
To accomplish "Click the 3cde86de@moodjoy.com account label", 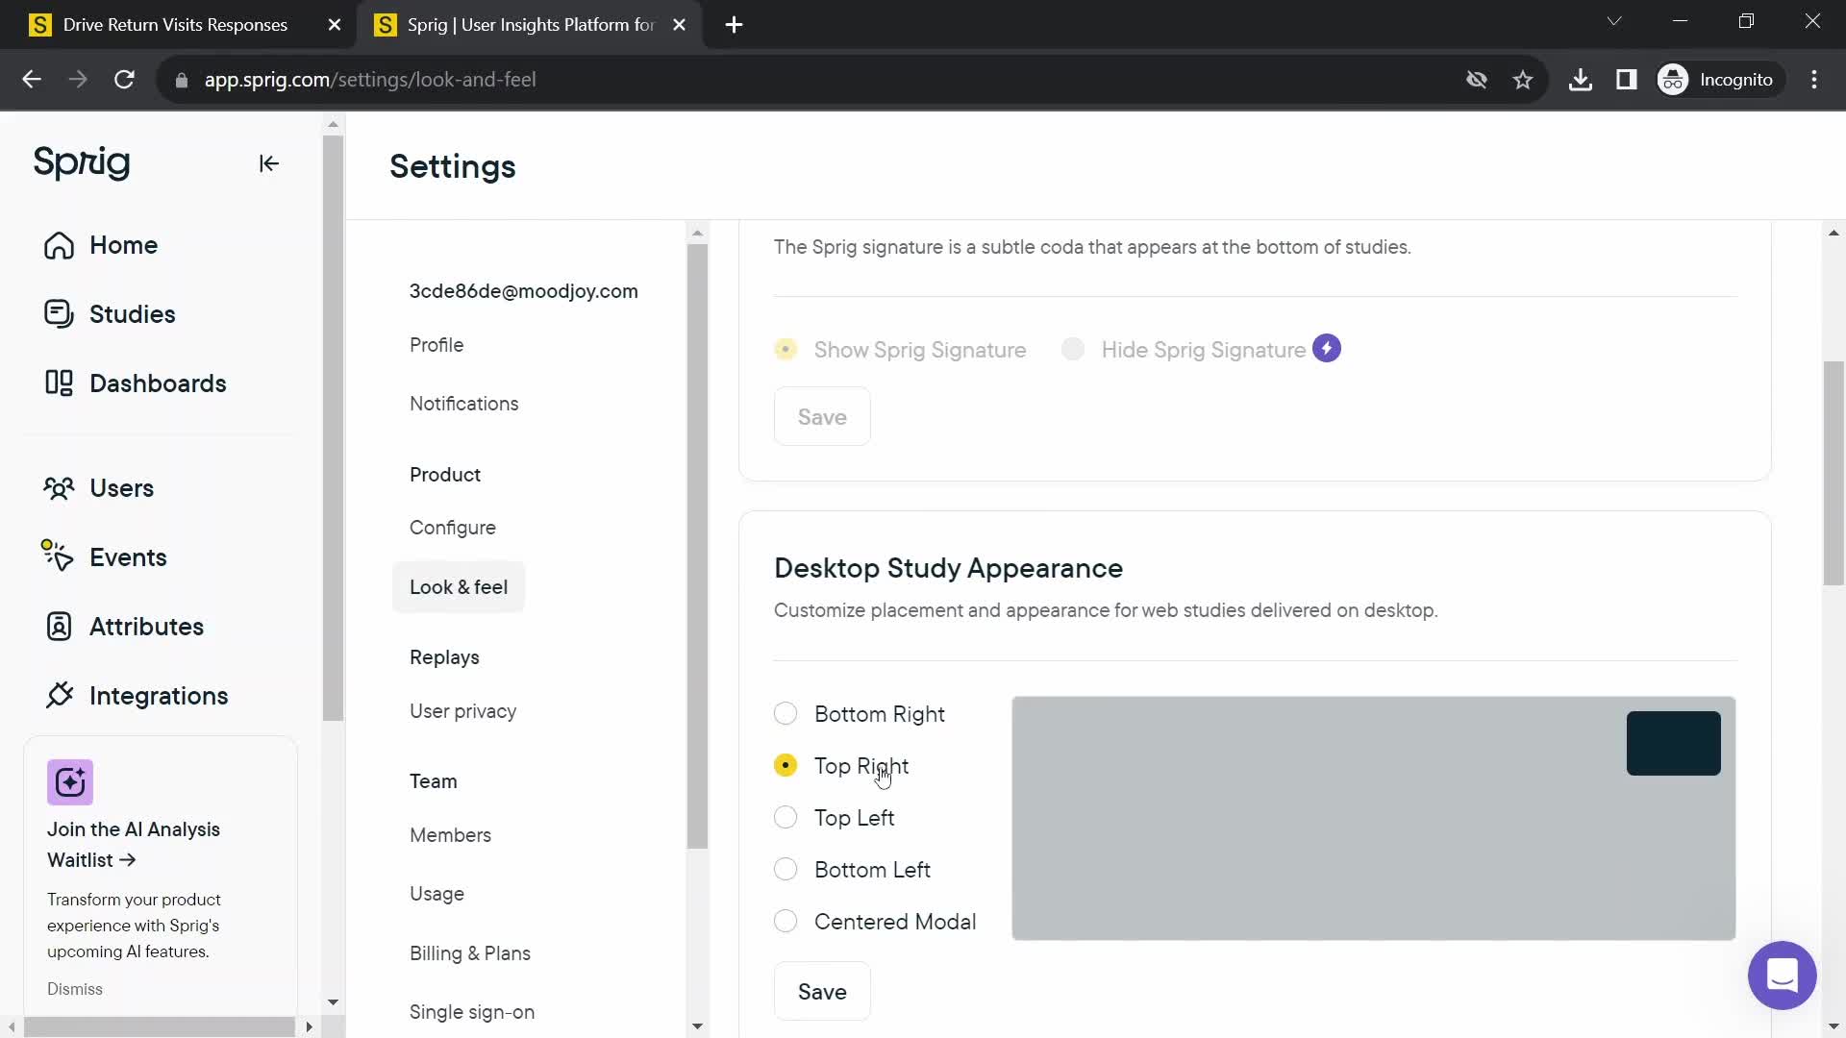I will tap(524, 291).
